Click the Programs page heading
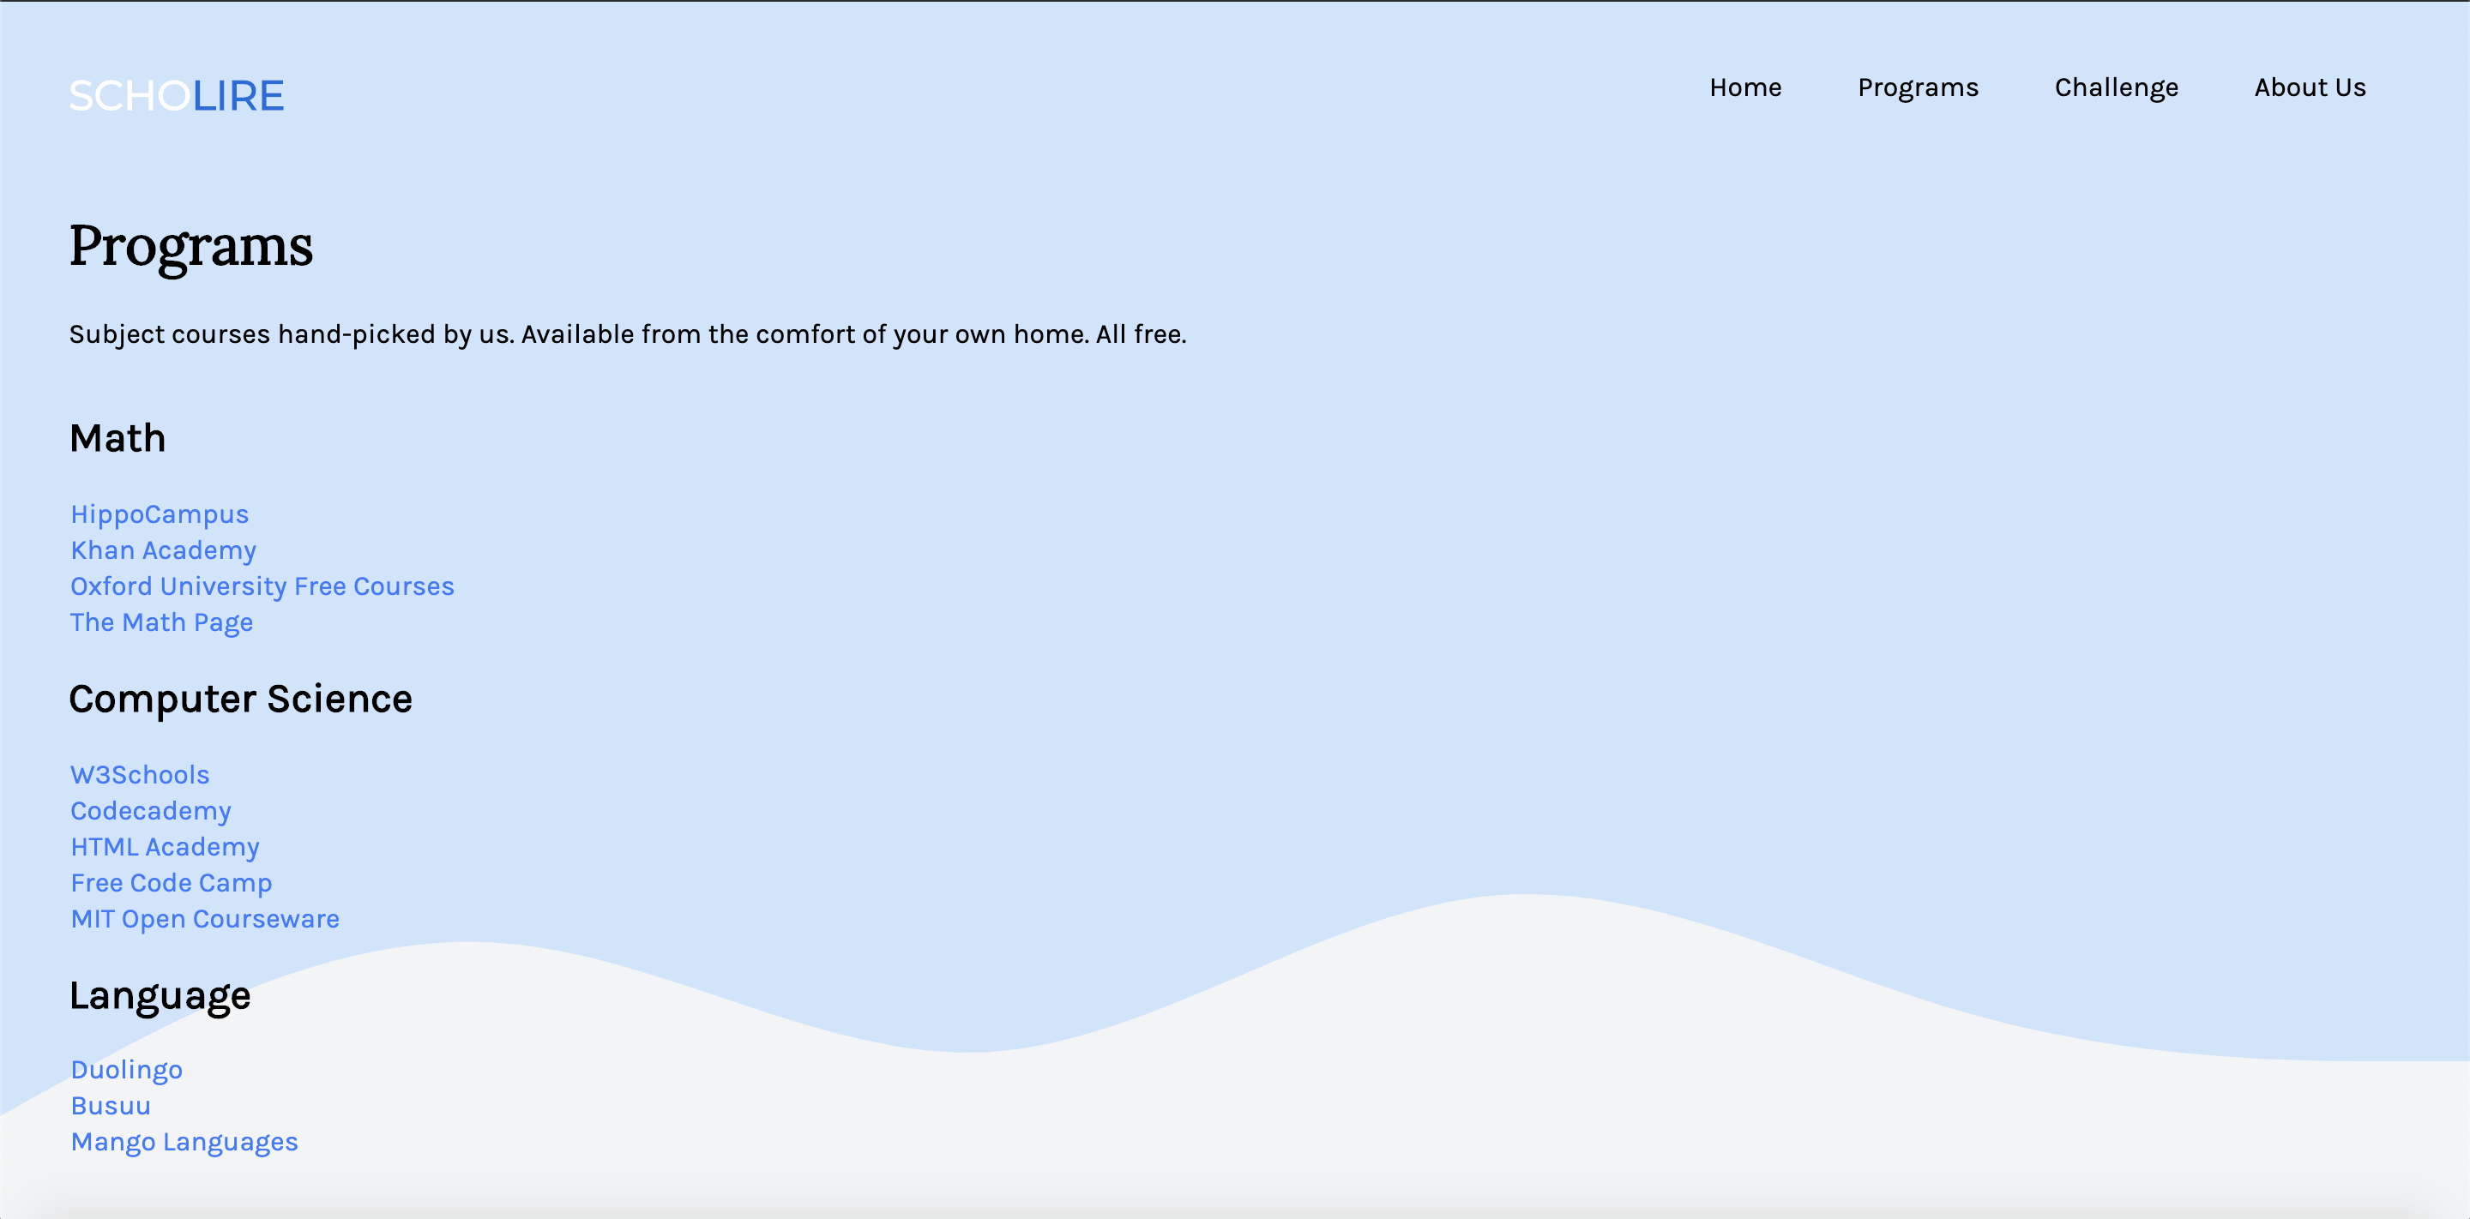The image size is (2470, 1219). click(190, 246)
